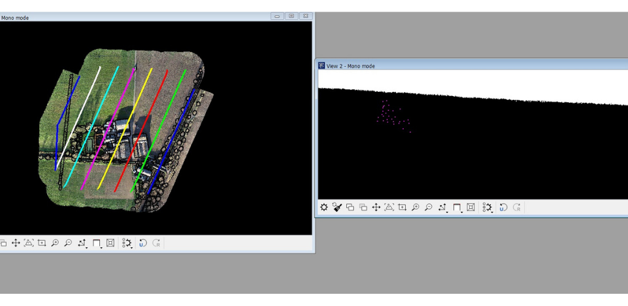Select the zoom window tool in View 2
Image resolution: width=628 pixels, height=306 pixels.
(x=402, y=207)
